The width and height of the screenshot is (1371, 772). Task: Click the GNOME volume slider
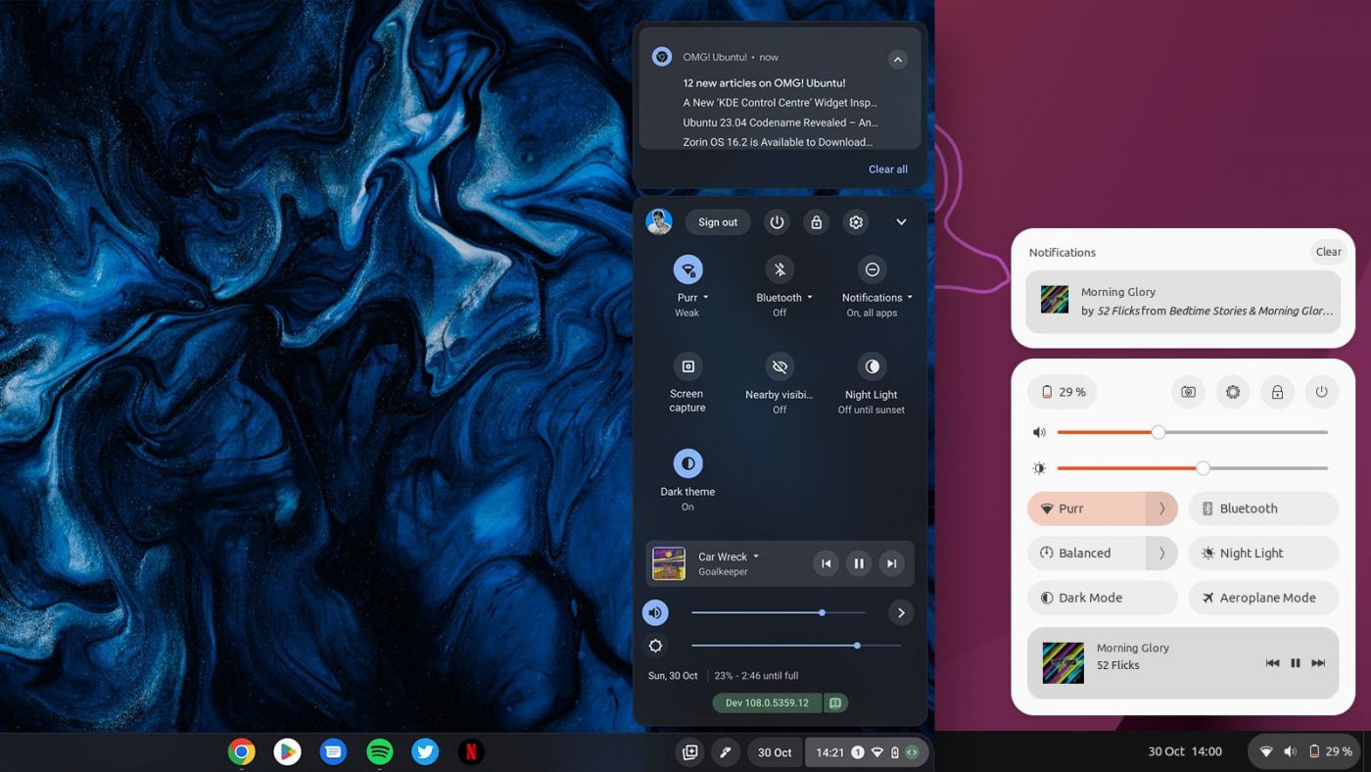click(1191, 432)
